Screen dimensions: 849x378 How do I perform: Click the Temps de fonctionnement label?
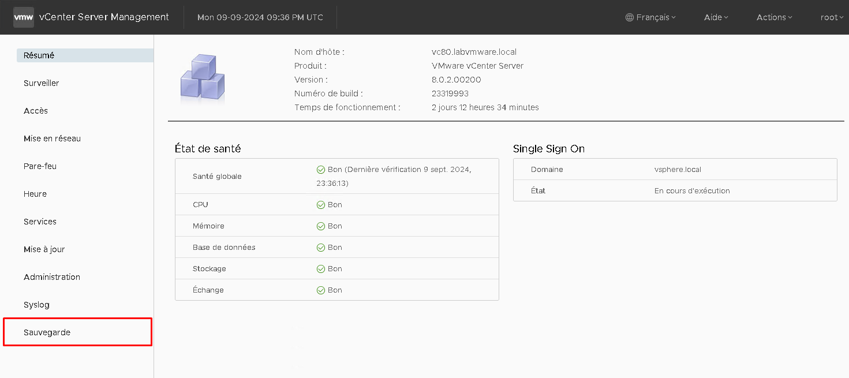347,107
